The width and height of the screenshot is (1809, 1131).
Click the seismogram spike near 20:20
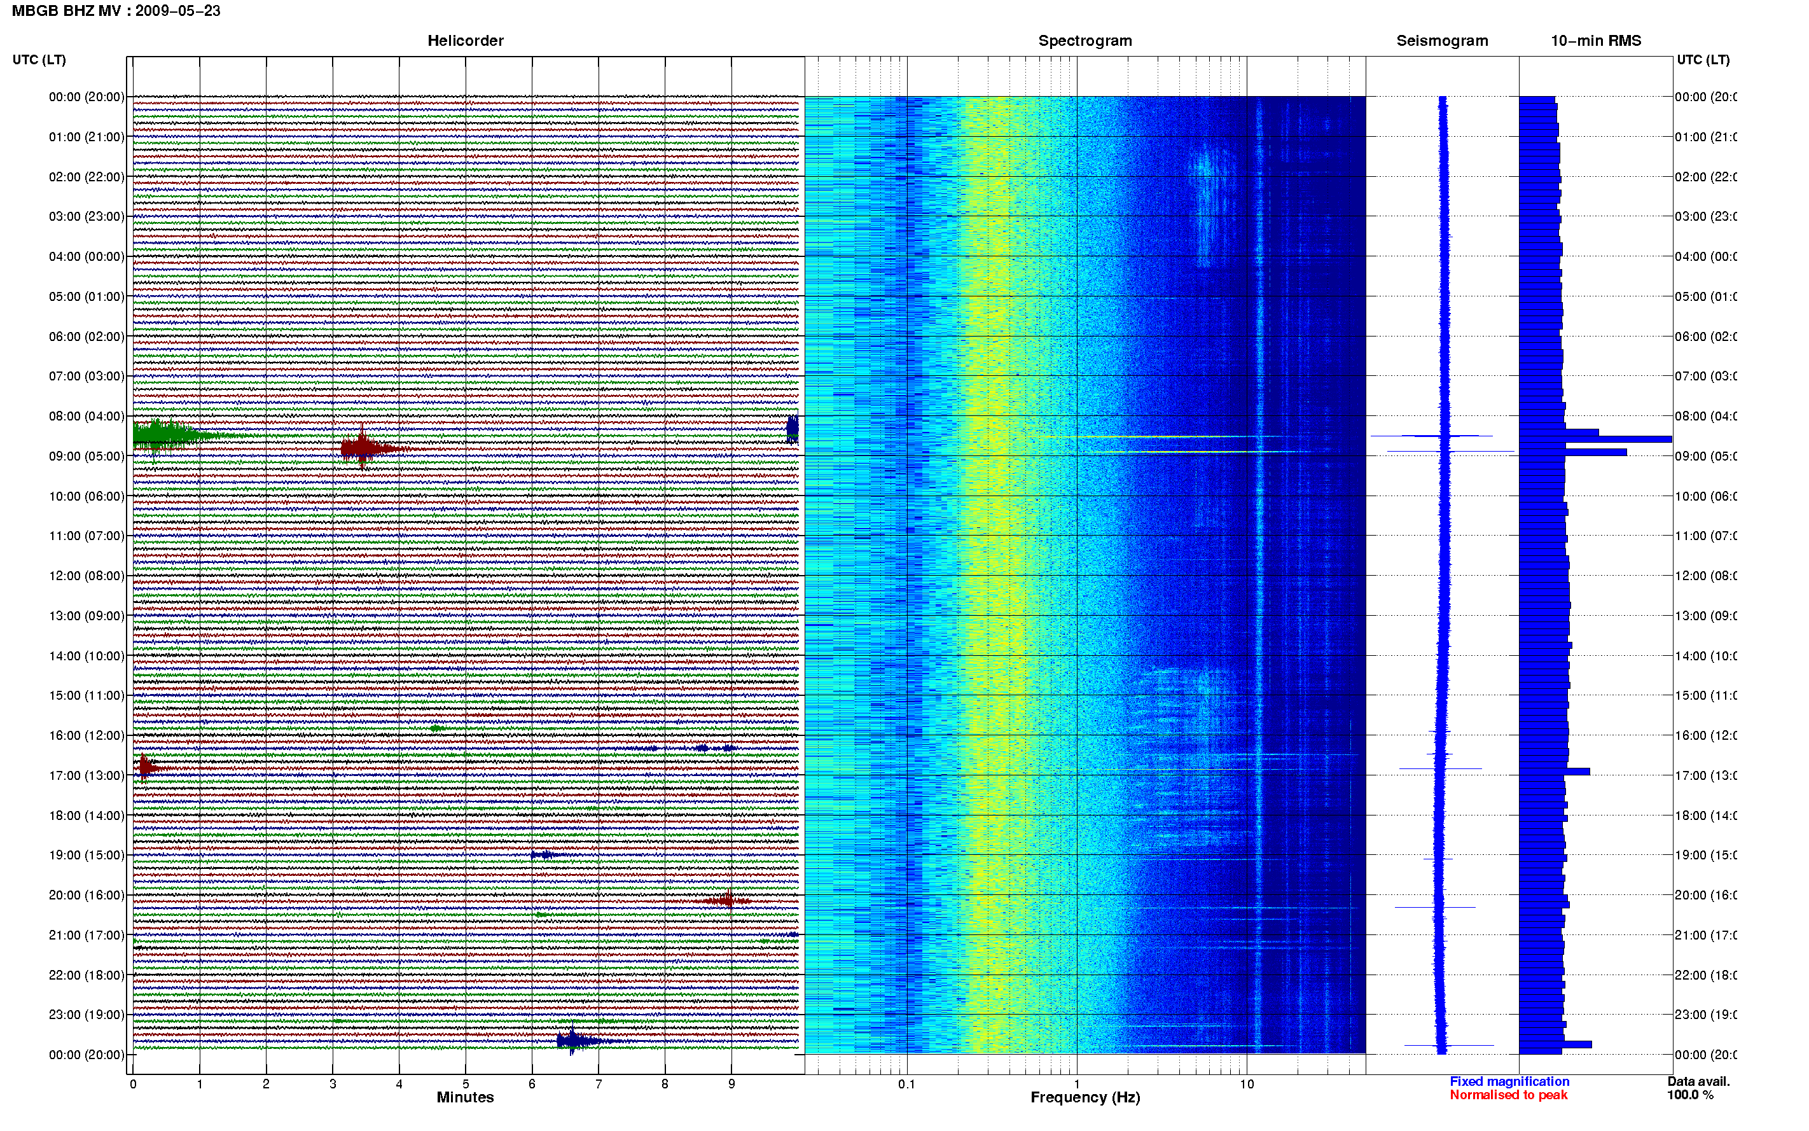coord(1435,907)
